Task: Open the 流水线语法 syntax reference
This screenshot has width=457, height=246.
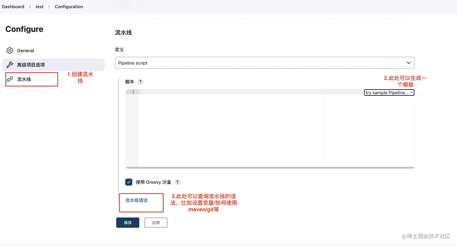Action: (136, 200)
